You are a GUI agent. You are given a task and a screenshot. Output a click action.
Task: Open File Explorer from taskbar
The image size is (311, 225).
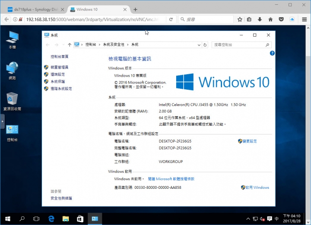coord(66,219)
